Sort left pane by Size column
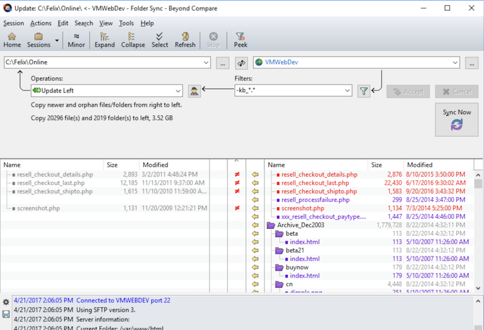Viewport: 484px width, 330px height. (121, 164)
